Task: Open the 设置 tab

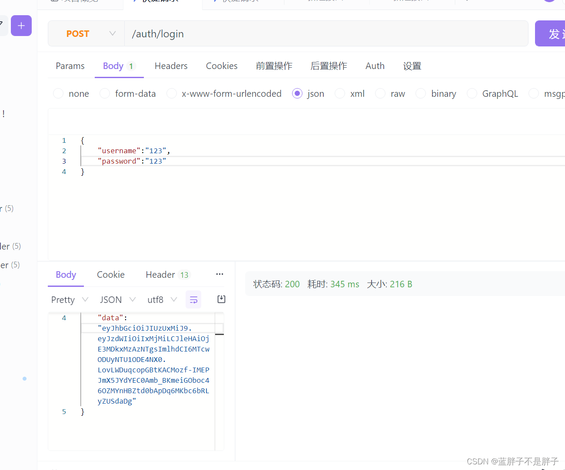Action: [x=412, y=66]
